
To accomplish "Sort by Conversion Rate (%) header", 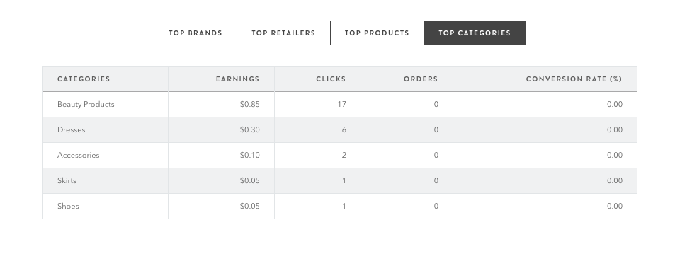I will click(x=574, y=79).
